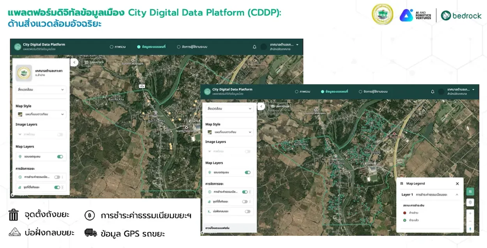Click the baht coin icon beside การชำระค่าธรรมเนียมขยะฯ
The width and height of the screenshot is (487, 248).
(x=90, y=215)
